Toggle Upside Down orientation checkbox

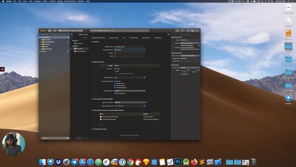115,83
